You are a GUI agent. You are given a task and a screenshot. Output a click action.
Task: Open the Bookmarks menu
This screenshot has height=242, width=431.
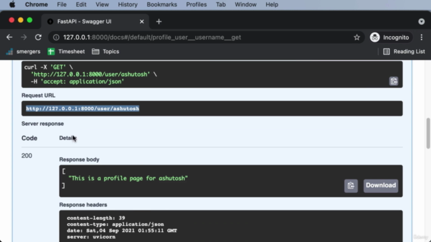click(x=162, y=5)
